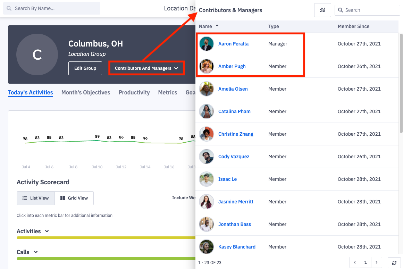Switch to List View
The height and width of the screenshot is (269, 403).
[36, 198]
